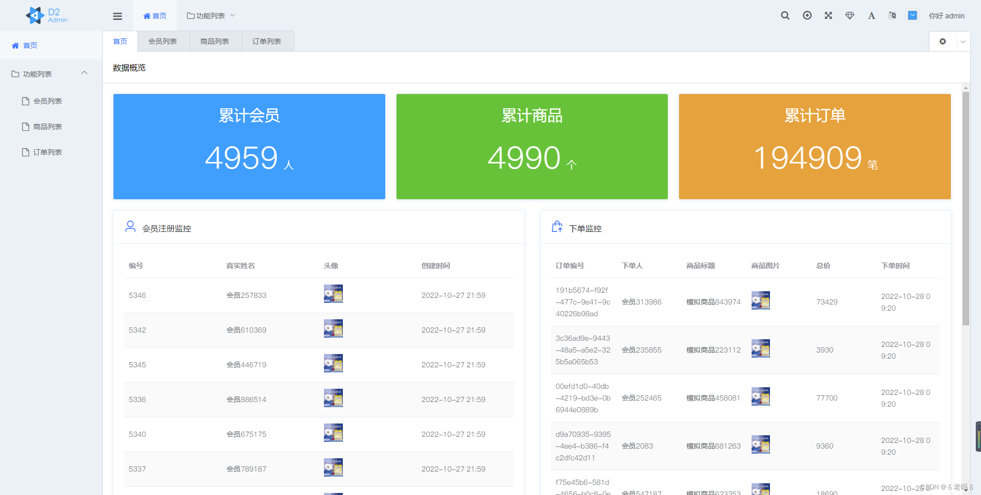The image size is (981, 495).
Task: Open avatar thumbnail for member 5342
Action: [x=333, y=328]
